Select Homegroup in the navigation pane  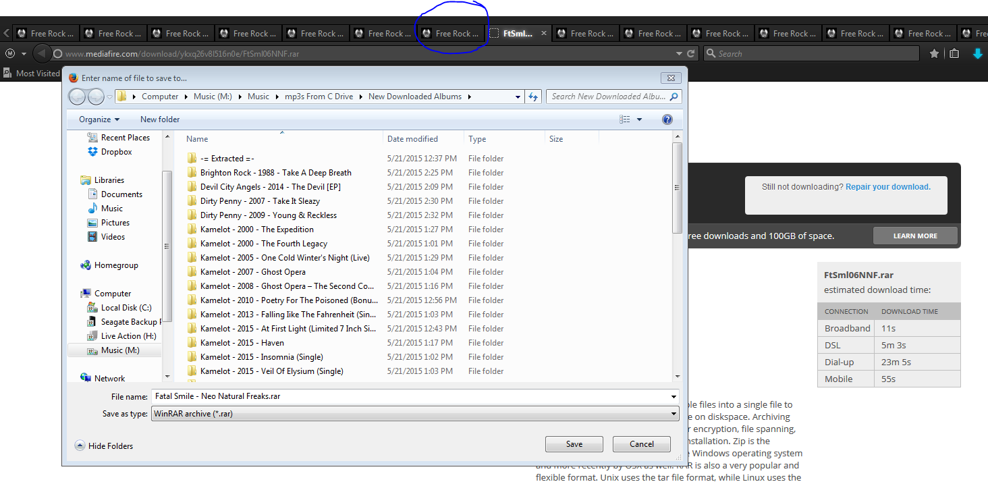[109, 265]
